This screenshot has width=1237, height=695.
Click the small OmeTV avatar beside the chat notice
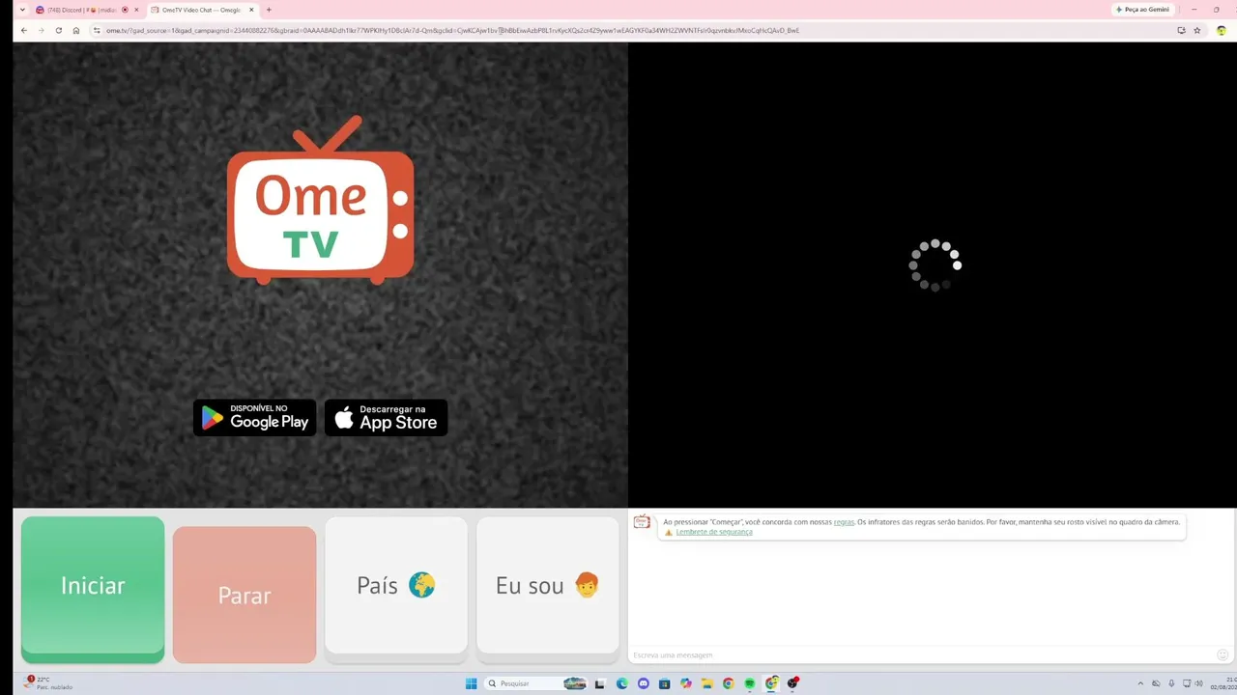point(642,522)
